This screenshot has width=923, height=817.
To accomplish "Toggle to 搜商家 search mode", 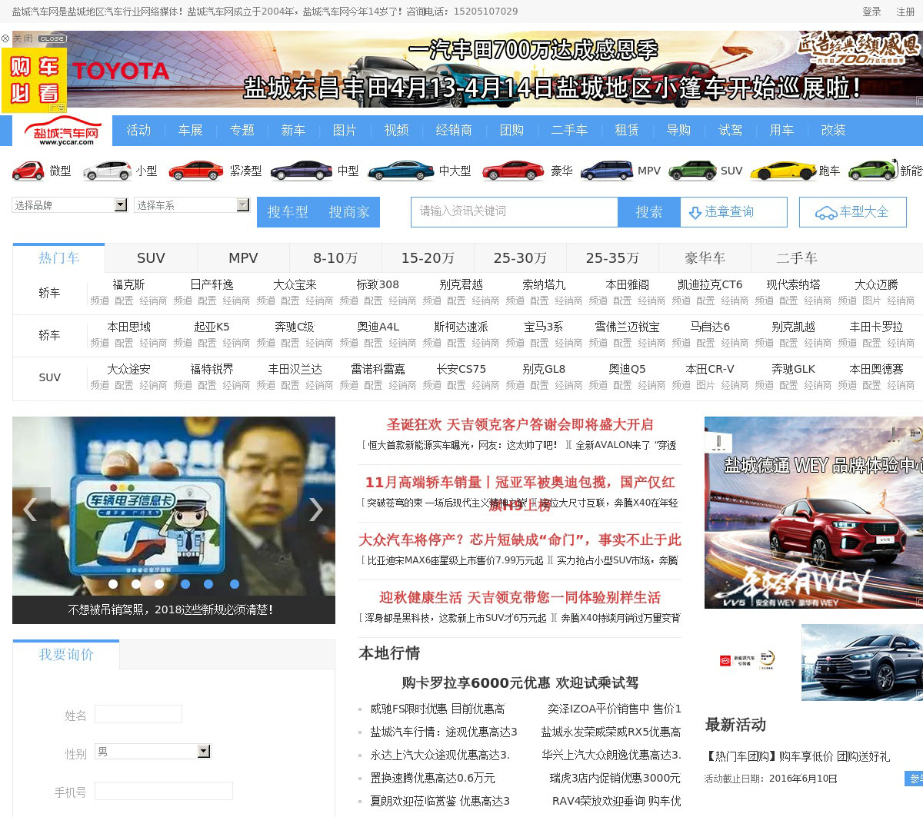I will pyautogui.click(x=349, y=212).
